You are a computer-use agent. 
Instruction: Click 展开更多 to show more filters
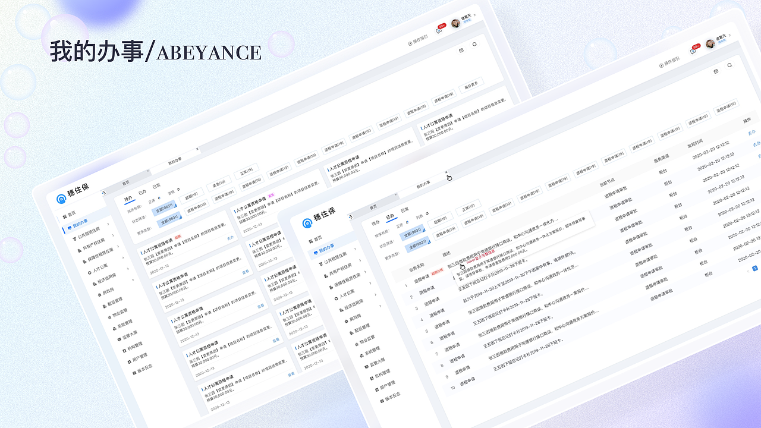(471, 85)
